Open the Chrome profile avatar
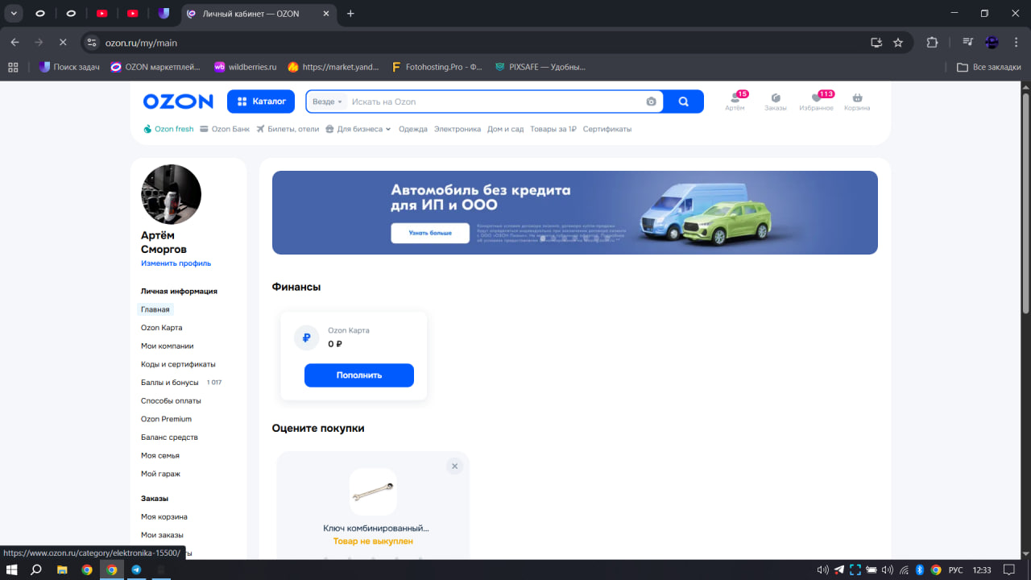 [992, 43]
